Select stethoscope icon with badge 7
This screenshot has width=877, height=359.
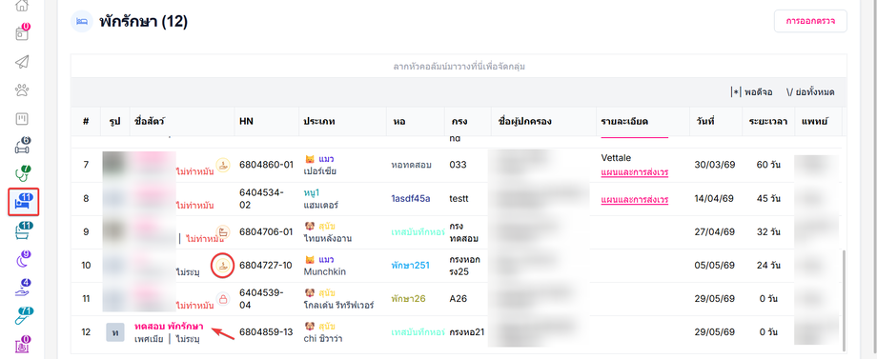(x=22, y=173)
